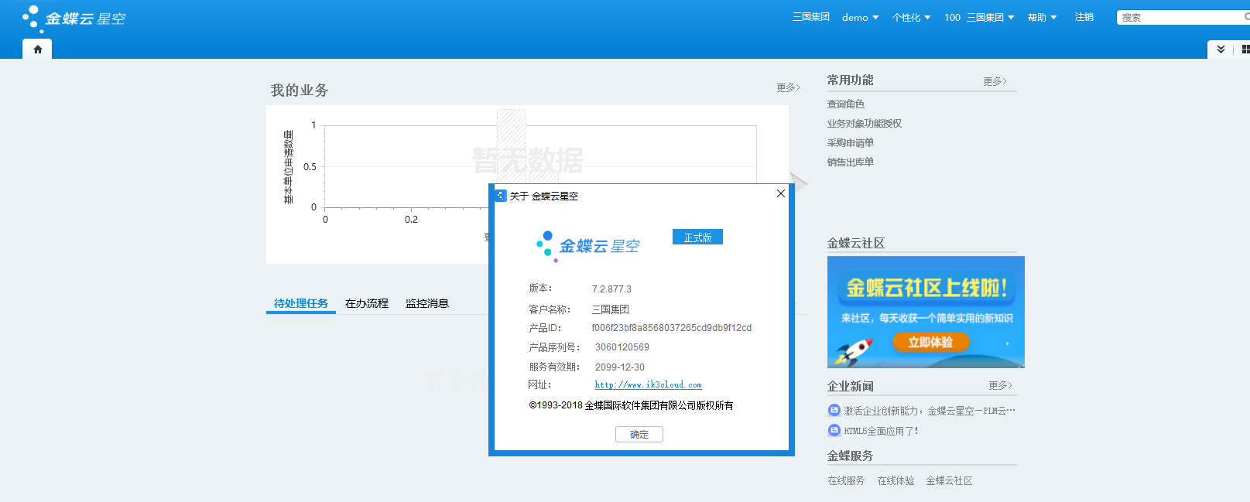1250x502 pixels.
Task: Click the product serial 3060120569
Action: [622, 347]
